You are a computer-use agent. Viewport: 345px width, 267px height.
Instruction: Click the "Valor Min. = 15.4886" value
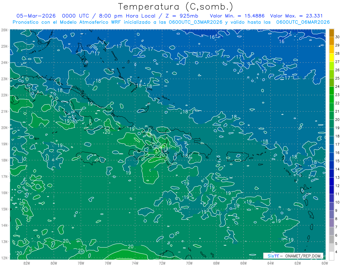tap(237, 16)
